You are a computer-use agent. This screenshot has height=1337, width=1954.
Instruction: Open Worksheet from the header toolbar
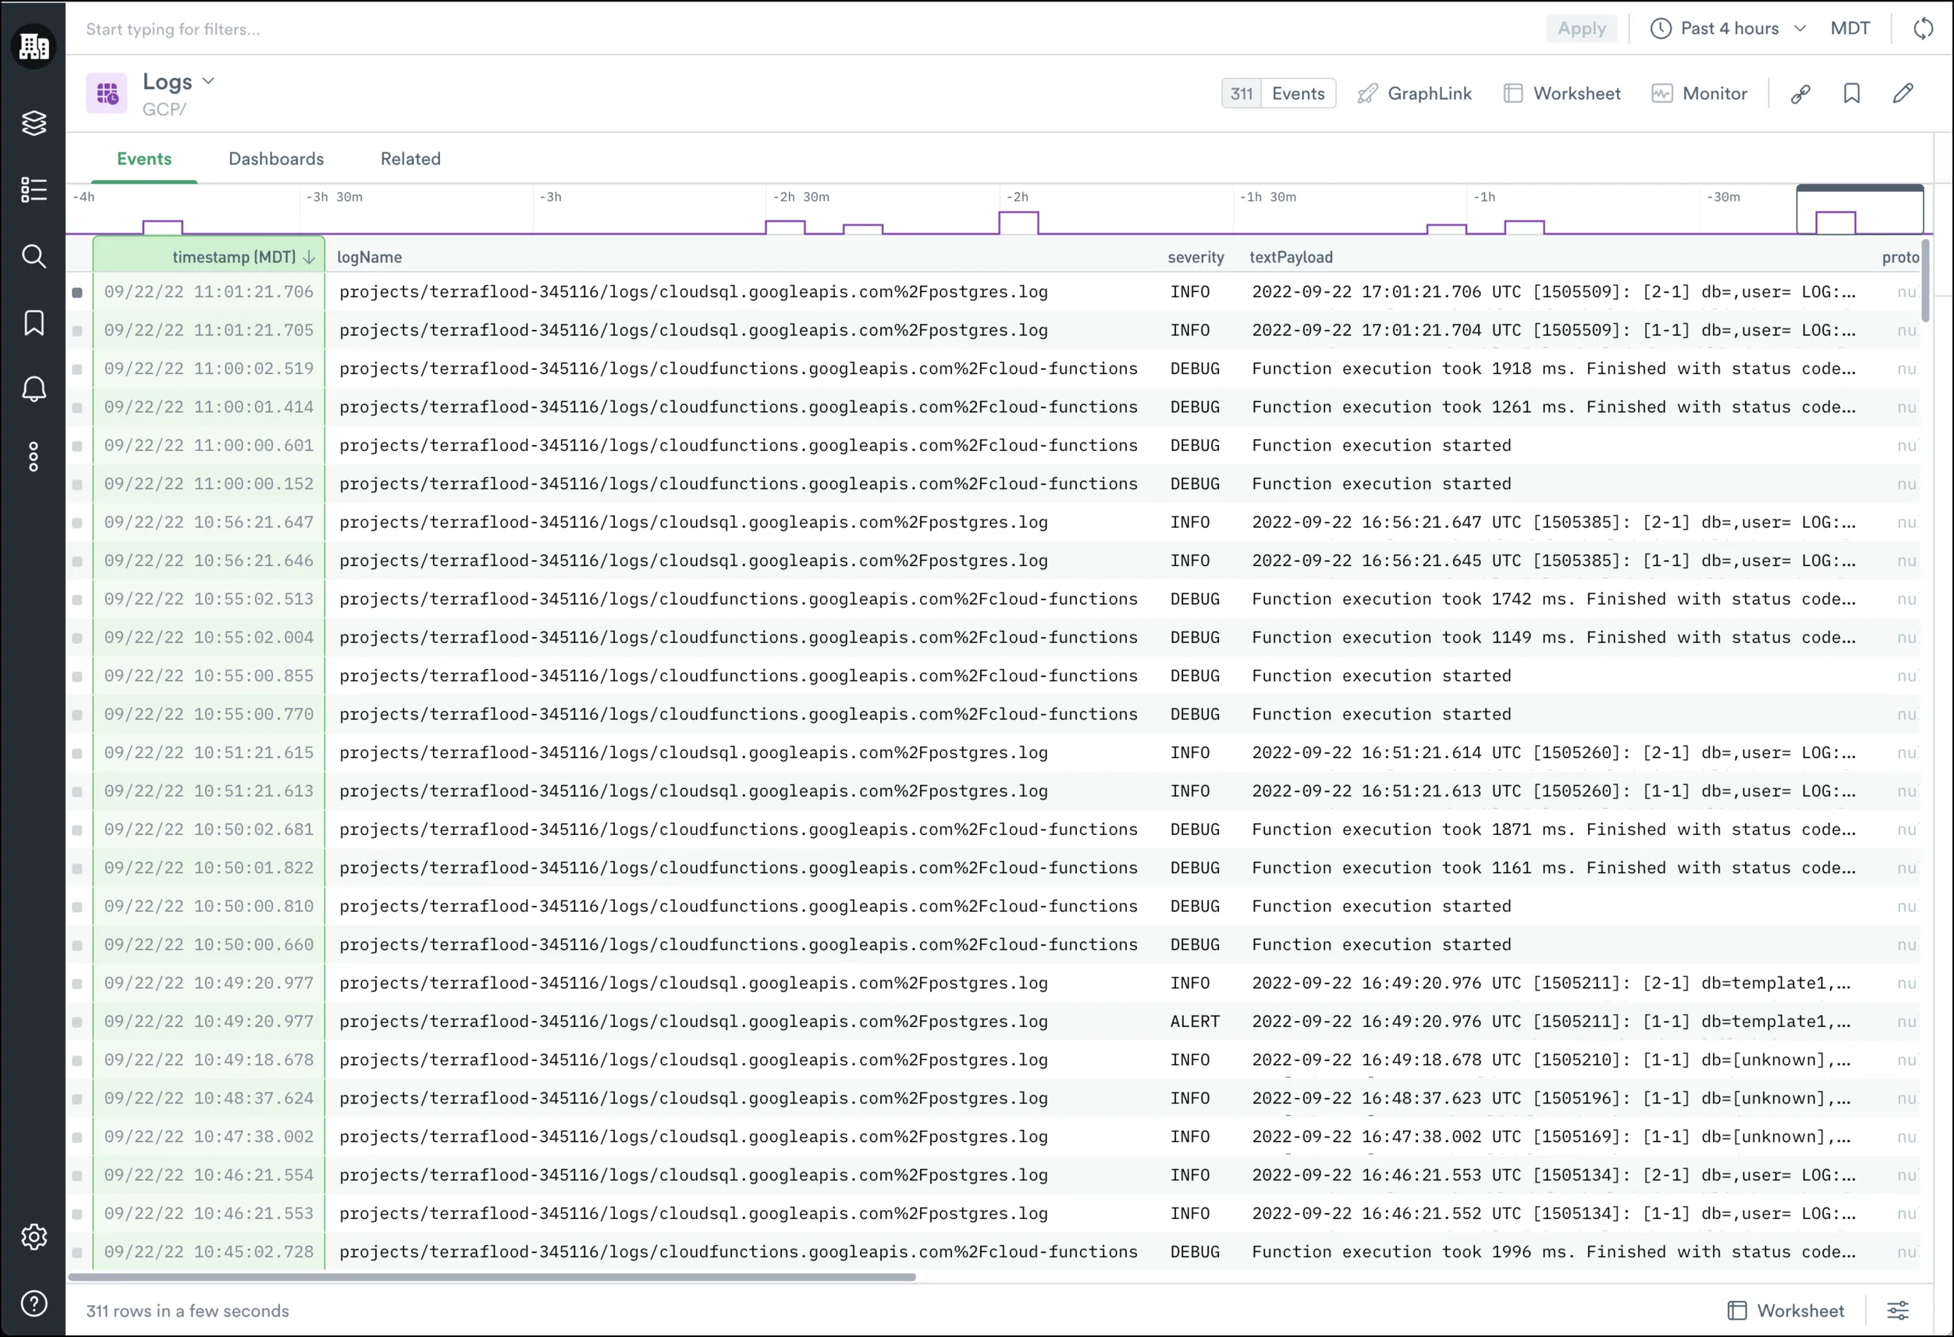[1562, 94]
